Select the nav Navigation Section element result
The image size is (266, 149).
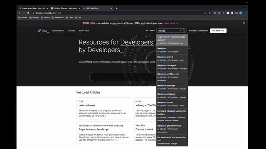pos(172,40)
